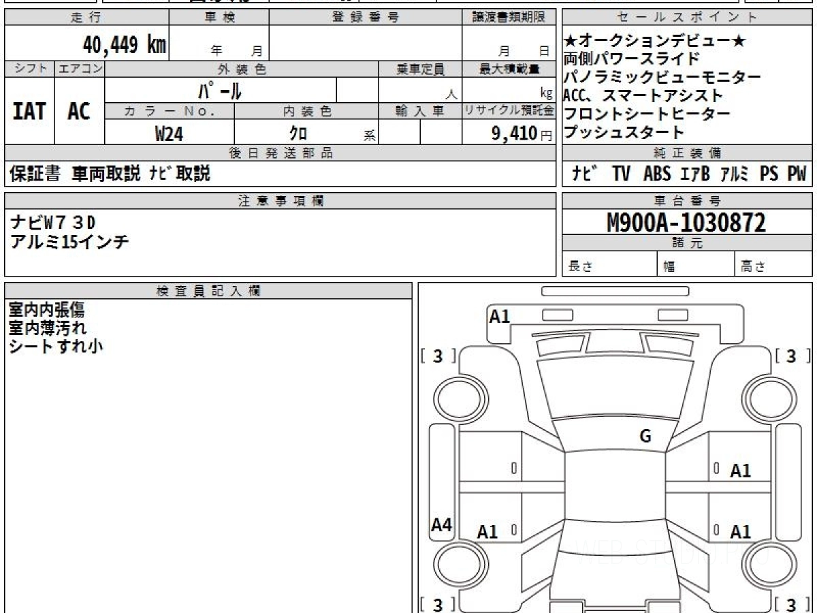This screenshot has height=613, width=817.
Task: Select the chassis number M900A-1030872
Action: (686, 222)
